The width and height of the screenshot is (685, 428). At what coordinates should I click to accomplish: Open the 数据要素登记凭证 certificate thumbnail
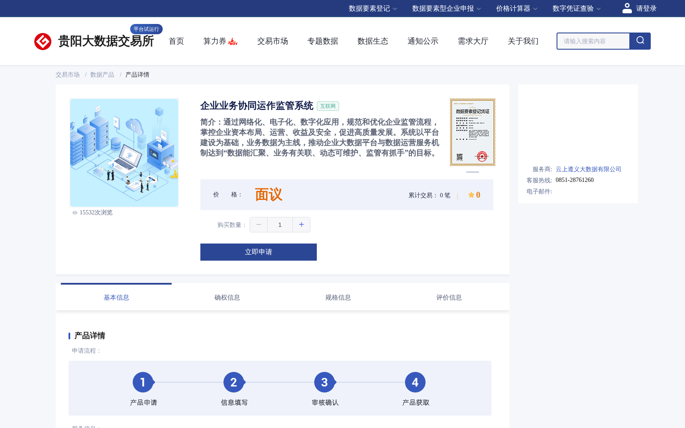point(473,132)
